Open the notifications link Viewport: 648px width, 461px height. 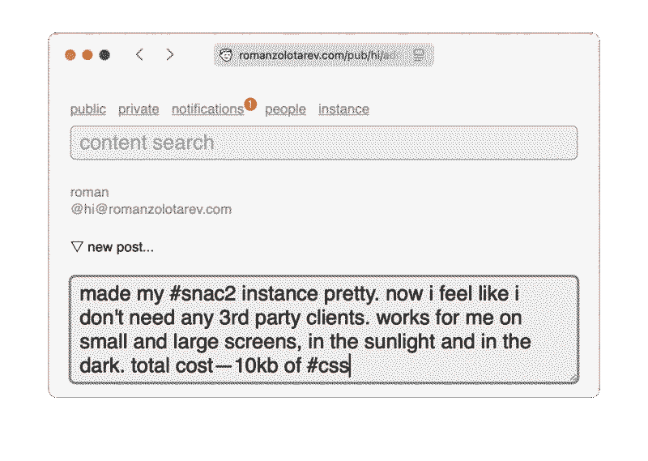[207, 109]
